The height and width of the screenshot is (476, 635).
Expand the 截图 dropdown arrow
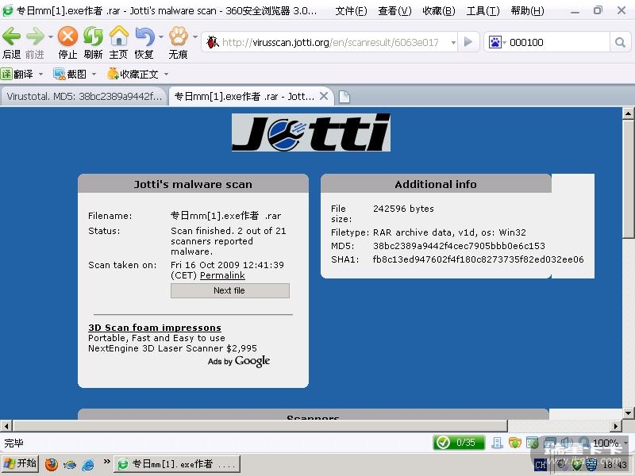click(x=94, y=74)
